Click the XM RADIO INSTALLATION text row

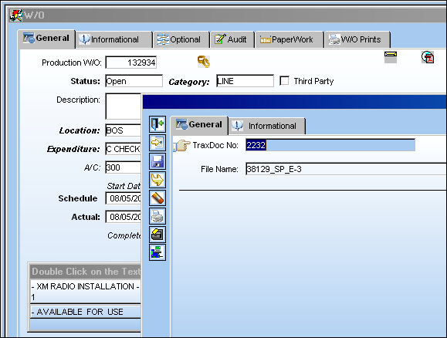pyautogui.click(x=86, y=292)
